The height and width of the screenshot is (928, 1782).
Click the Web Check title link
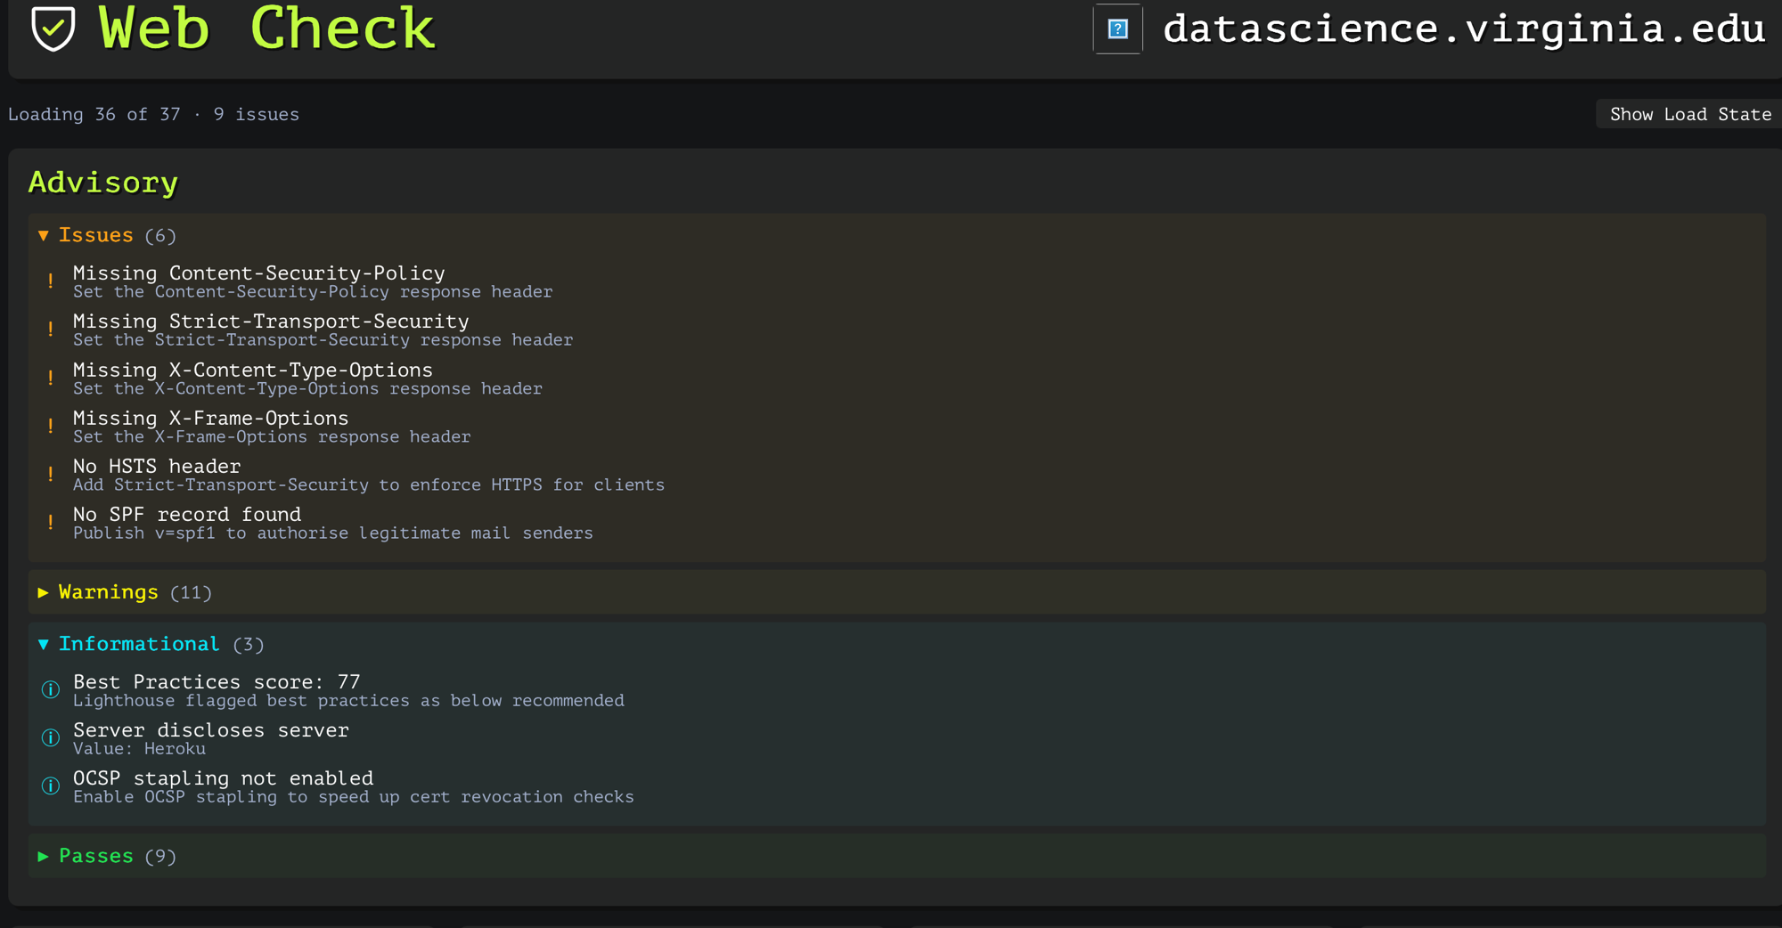(x=266, y=28)
